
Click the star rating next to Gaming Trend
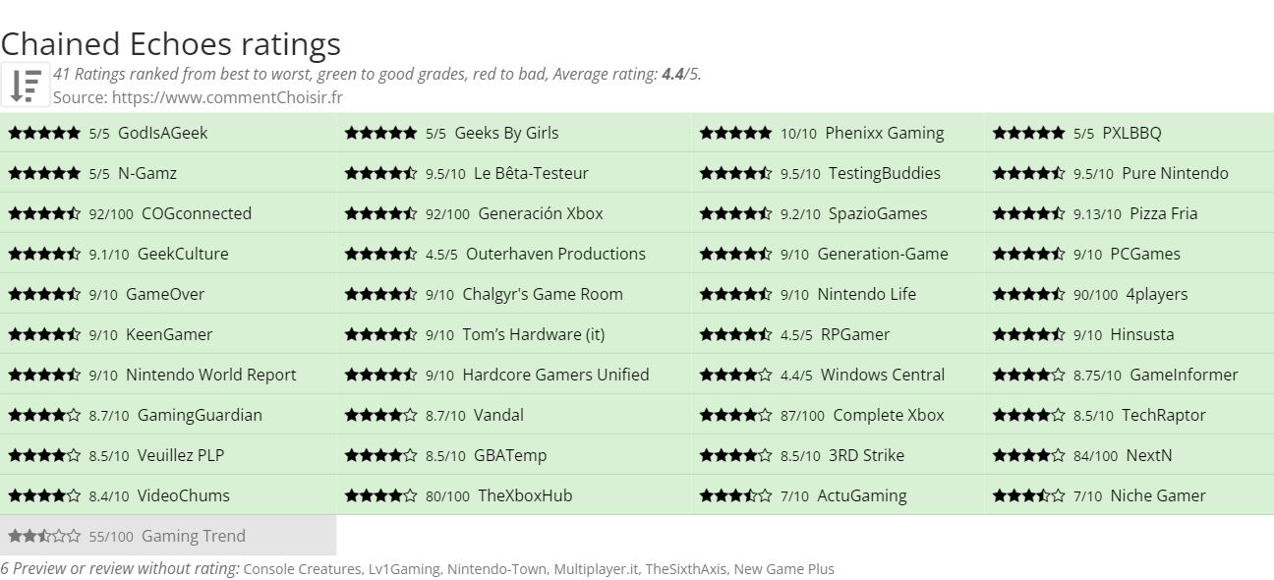pyautogui.click(x=44, y=536)
